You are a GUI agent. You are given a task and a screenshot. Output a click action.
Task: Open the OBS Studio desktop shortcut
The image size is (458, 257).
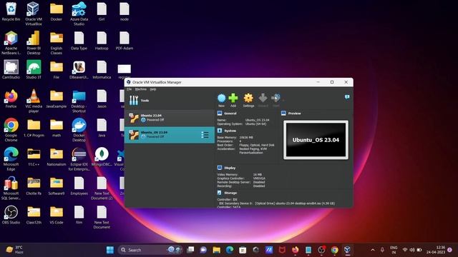pos(11,215)
